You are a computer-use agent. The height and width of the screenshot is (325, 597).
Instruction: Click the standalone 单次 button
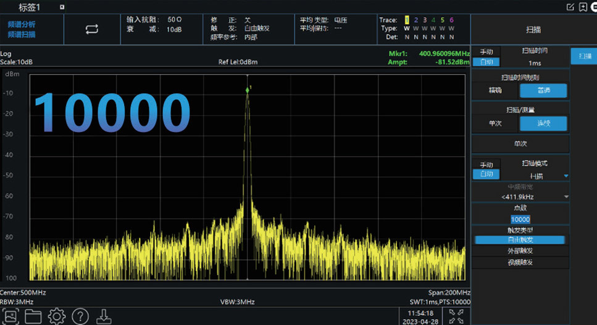click(x=520, y=144)
